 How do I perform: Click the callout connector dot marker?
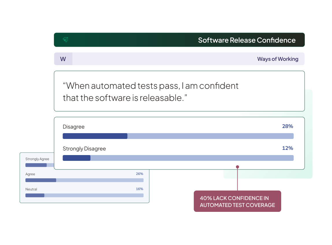237,167
